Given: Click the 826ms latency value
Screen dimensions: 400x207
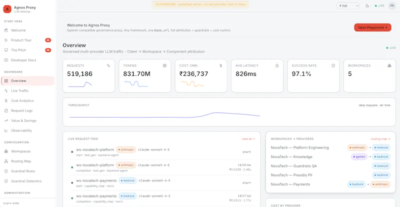Looking at the screenshot, I should click(246, 74).
